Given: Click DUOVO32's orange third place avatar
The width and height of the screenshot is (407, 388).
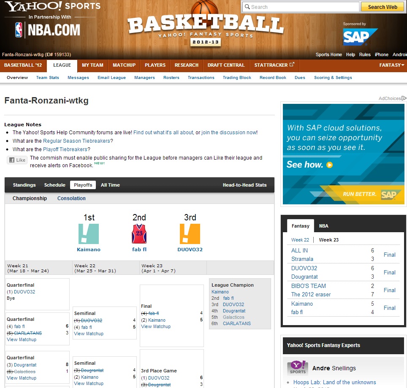Looking at the screenshot, I should click(190, 234).
